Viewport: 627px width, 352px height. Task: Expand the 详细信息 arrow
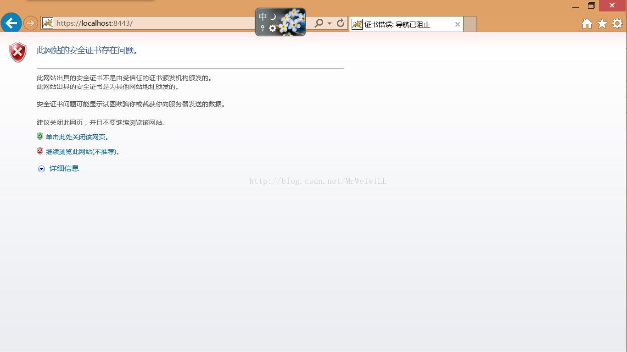[41, 169]
